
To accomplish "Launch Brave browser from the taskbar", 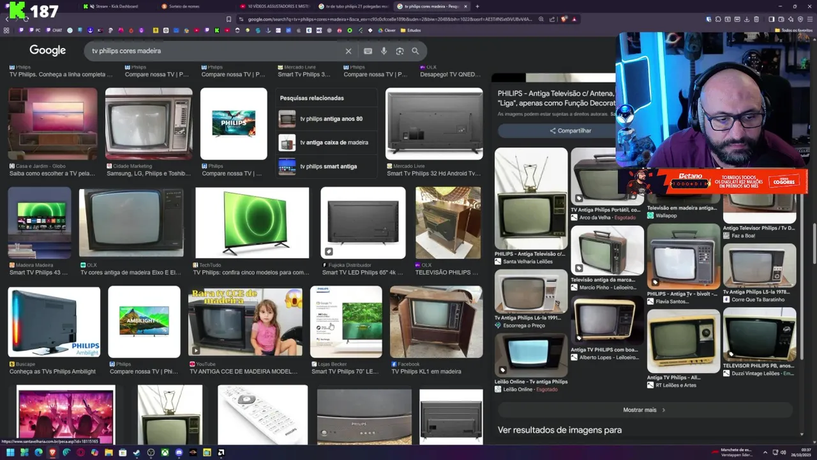I will [52, 452].
